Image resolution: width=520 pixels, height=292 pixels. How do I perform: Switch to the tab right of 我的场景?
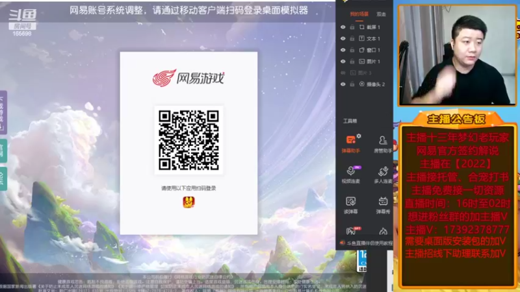coord(381,14)
